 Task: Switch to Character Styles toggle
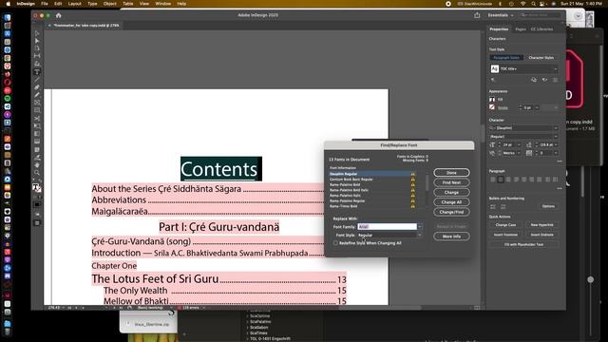pos(541,57)
